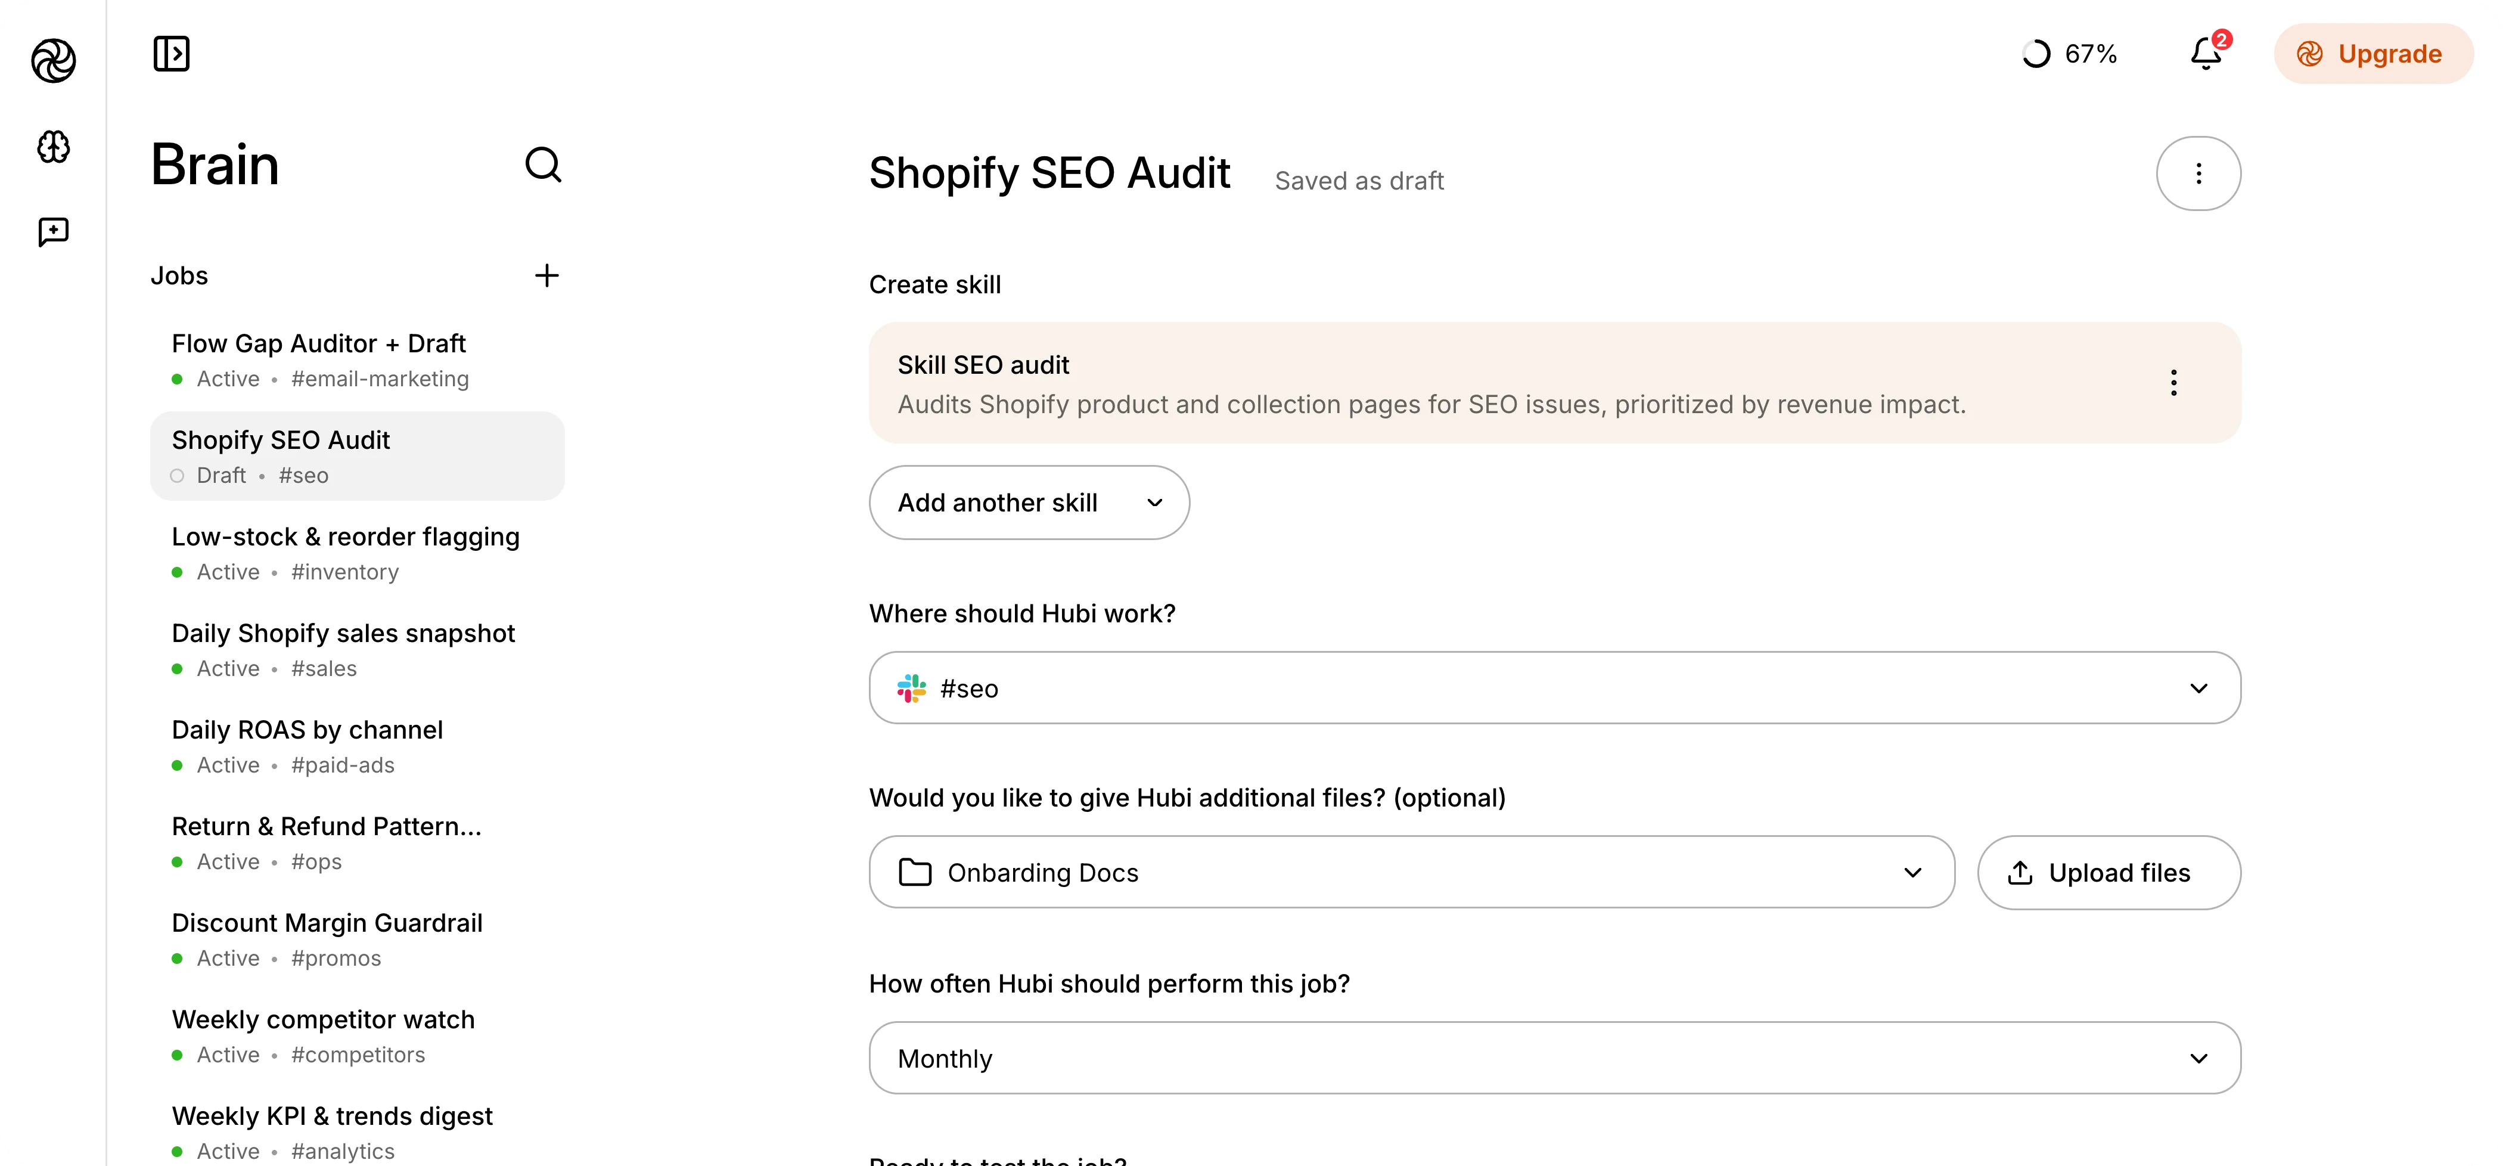Click the Upgrade button

pos(2373,54)
